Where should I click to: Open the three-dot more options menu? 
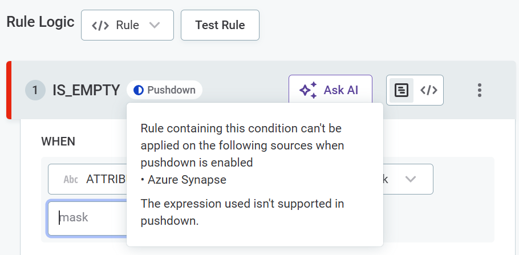point(480,90)
